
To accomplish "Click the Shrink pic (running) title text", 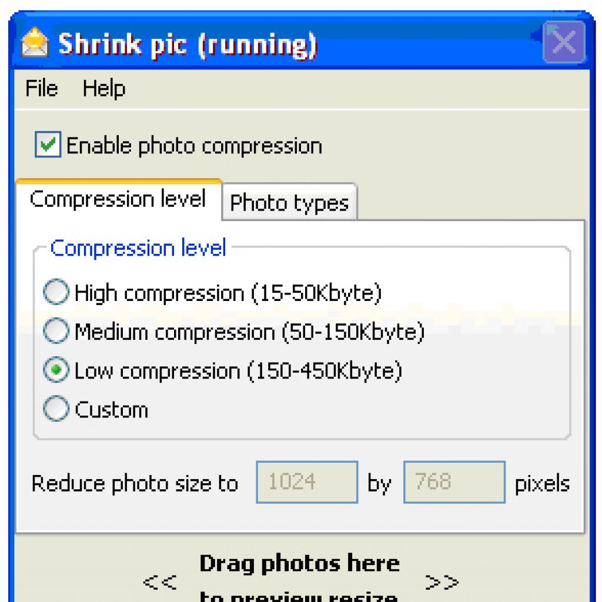I will tap(188, 45).
